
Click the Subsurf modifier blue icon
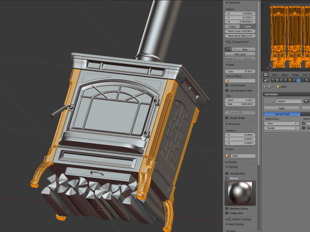[273, 101]
